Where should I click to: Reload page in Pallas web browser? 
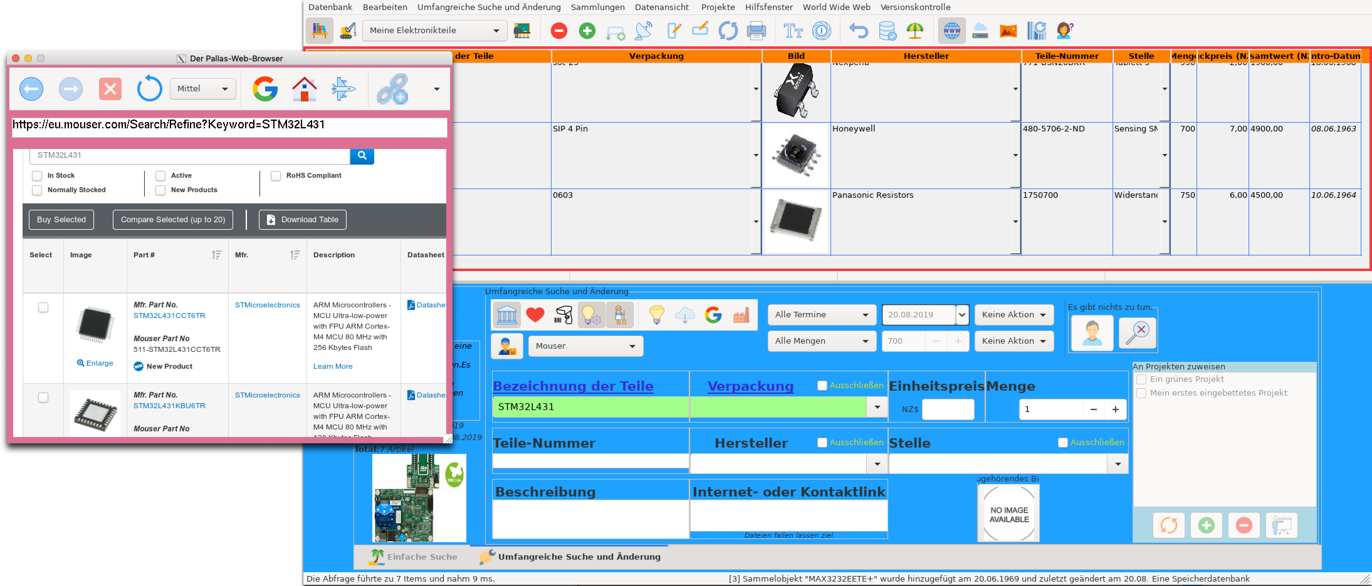(150, 88)
